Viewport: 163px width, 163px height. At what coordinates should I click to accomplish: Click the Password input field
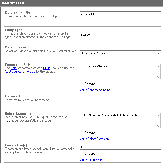pos(120,102)
